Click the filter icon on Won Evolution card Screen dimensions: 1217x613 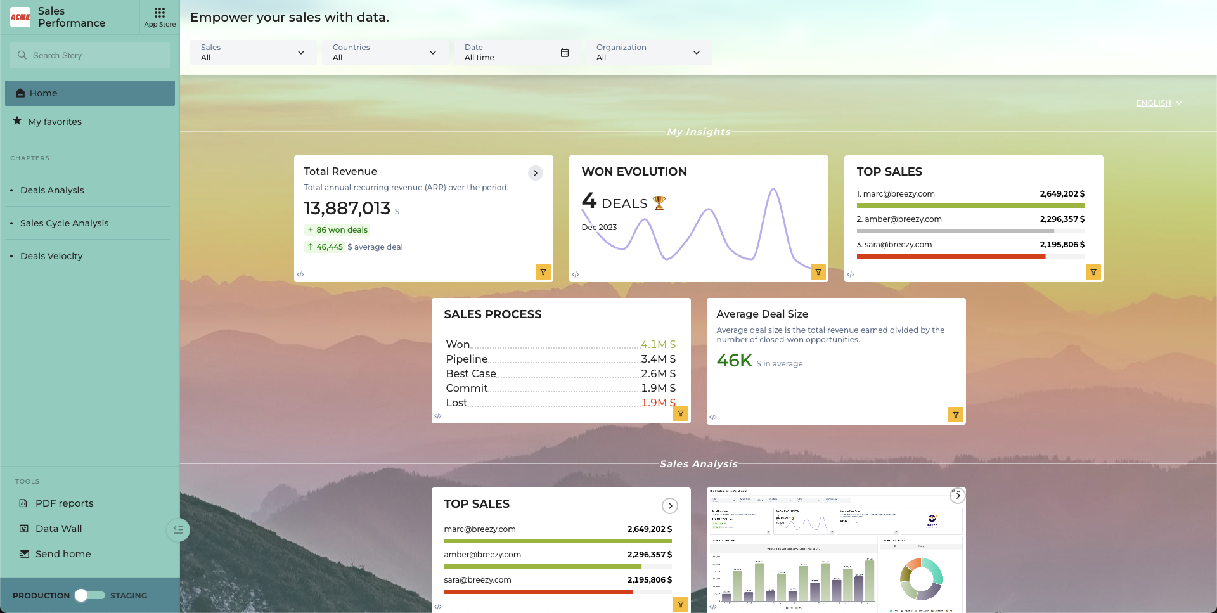818,272
